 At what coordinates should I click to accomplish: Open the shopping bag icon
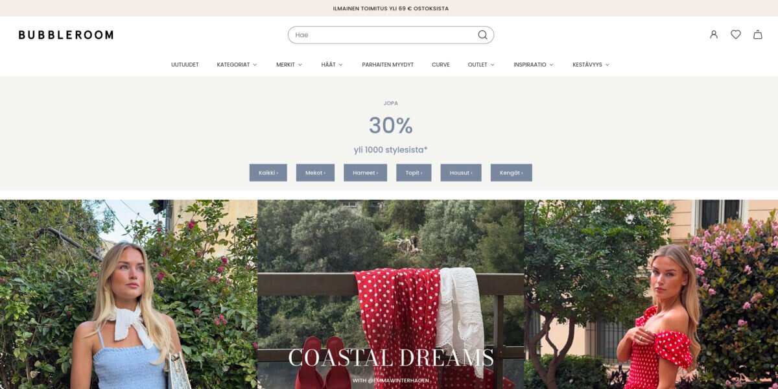758,34
